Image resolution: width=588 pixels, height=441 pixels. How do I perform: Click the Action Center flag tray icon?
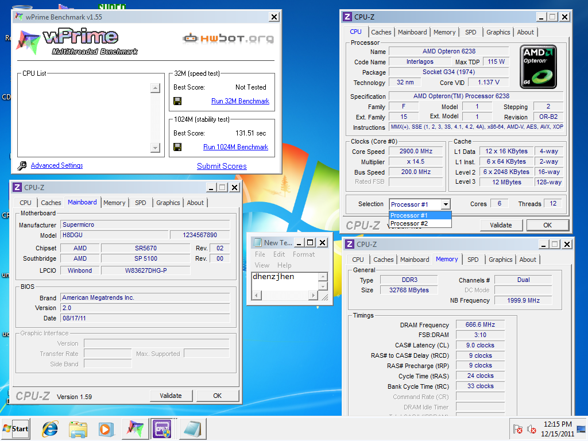[x=518, y=429]
